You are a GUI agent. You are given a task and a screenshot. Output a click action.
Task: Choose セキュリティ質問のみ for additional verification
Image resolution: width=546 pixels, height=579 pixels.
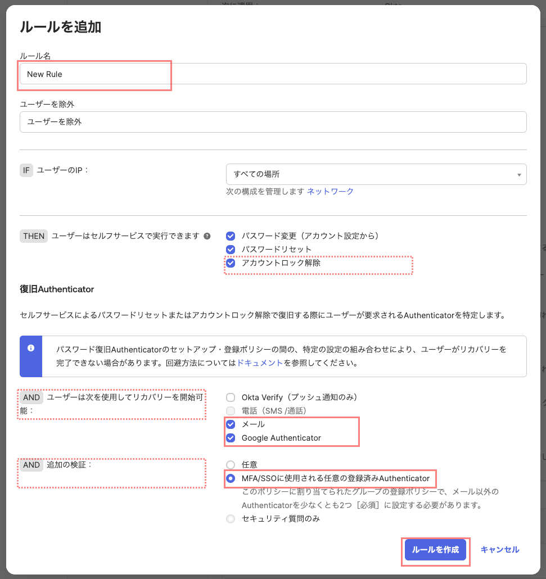pyautogui.click(x=231, y=518)
